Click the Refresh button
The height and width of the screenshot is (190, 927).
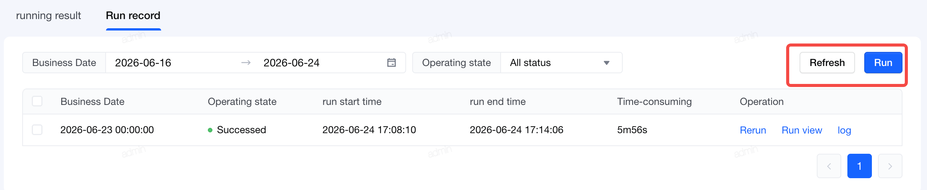(827, 63)
